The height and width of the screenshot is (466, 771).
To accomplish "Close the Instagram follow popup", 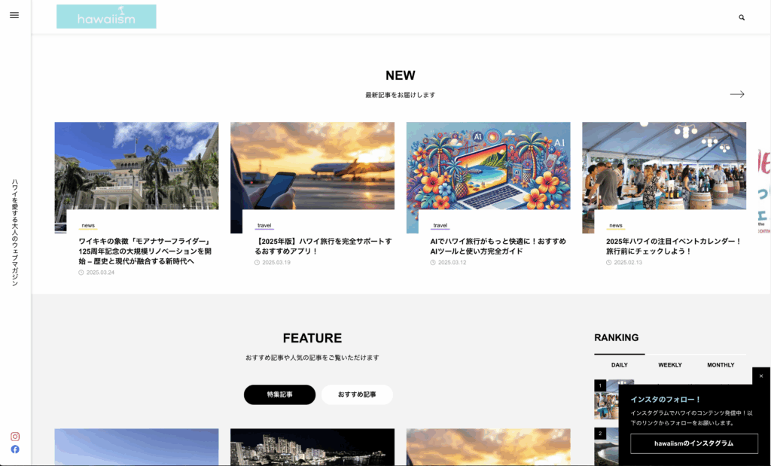I will click(x=760, y=376).
